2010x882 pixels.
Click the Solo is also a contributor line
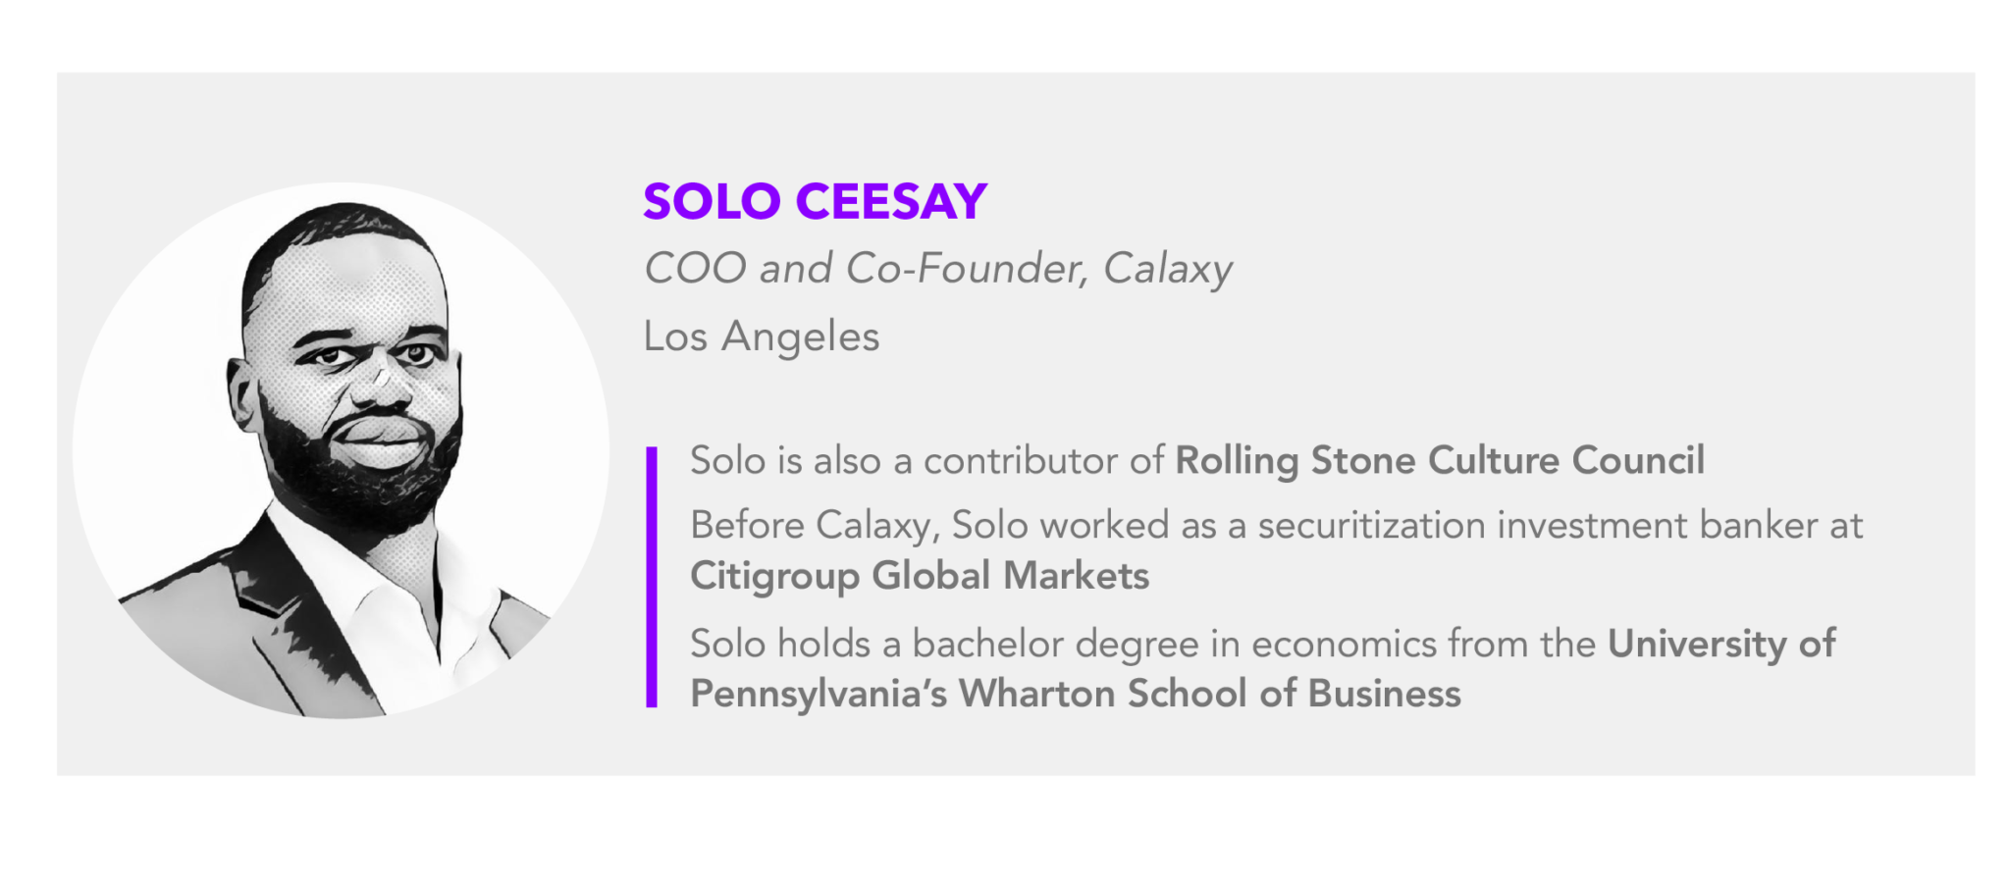(1197, 460)
